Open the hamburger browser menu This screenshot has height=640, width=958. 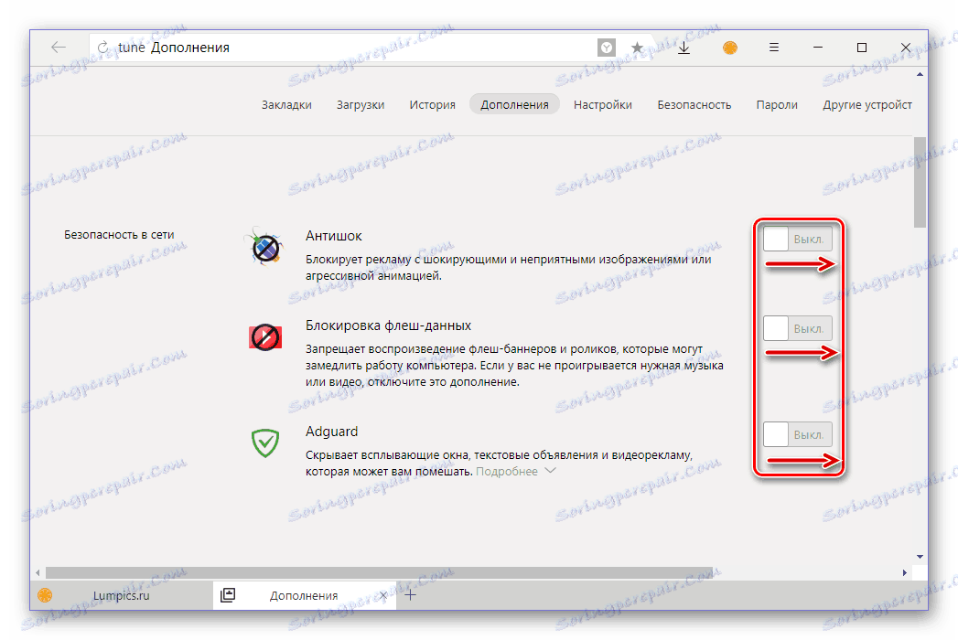(x=773, y=47)
